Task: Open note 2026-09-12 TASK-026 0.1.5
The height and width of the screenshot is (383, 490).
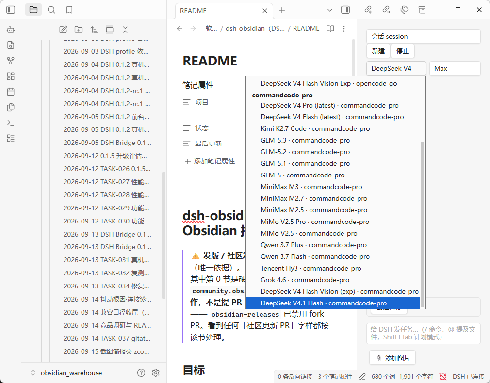Action: pyautogui.click(x=107, y=169)
